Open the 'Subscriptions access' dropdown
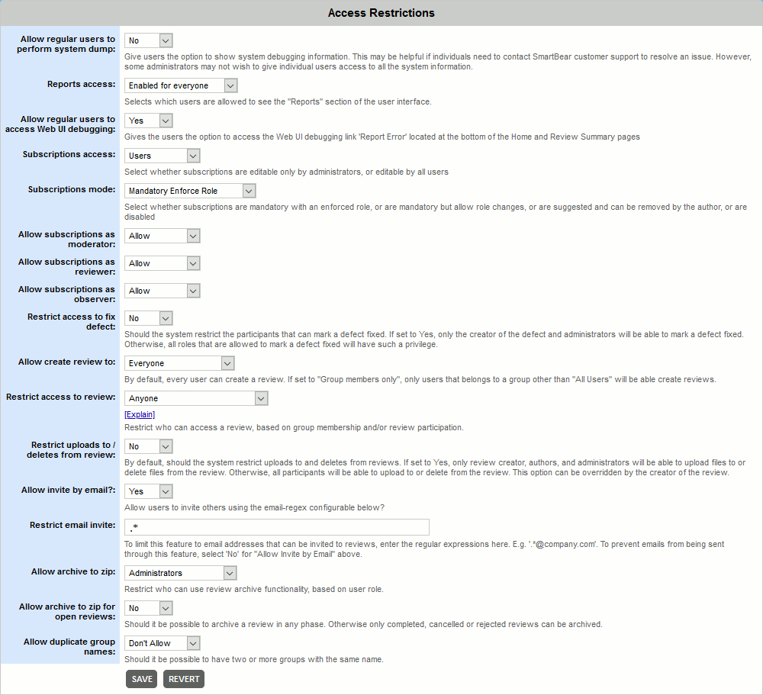This screenshot has height=695, width=763. 162,155
